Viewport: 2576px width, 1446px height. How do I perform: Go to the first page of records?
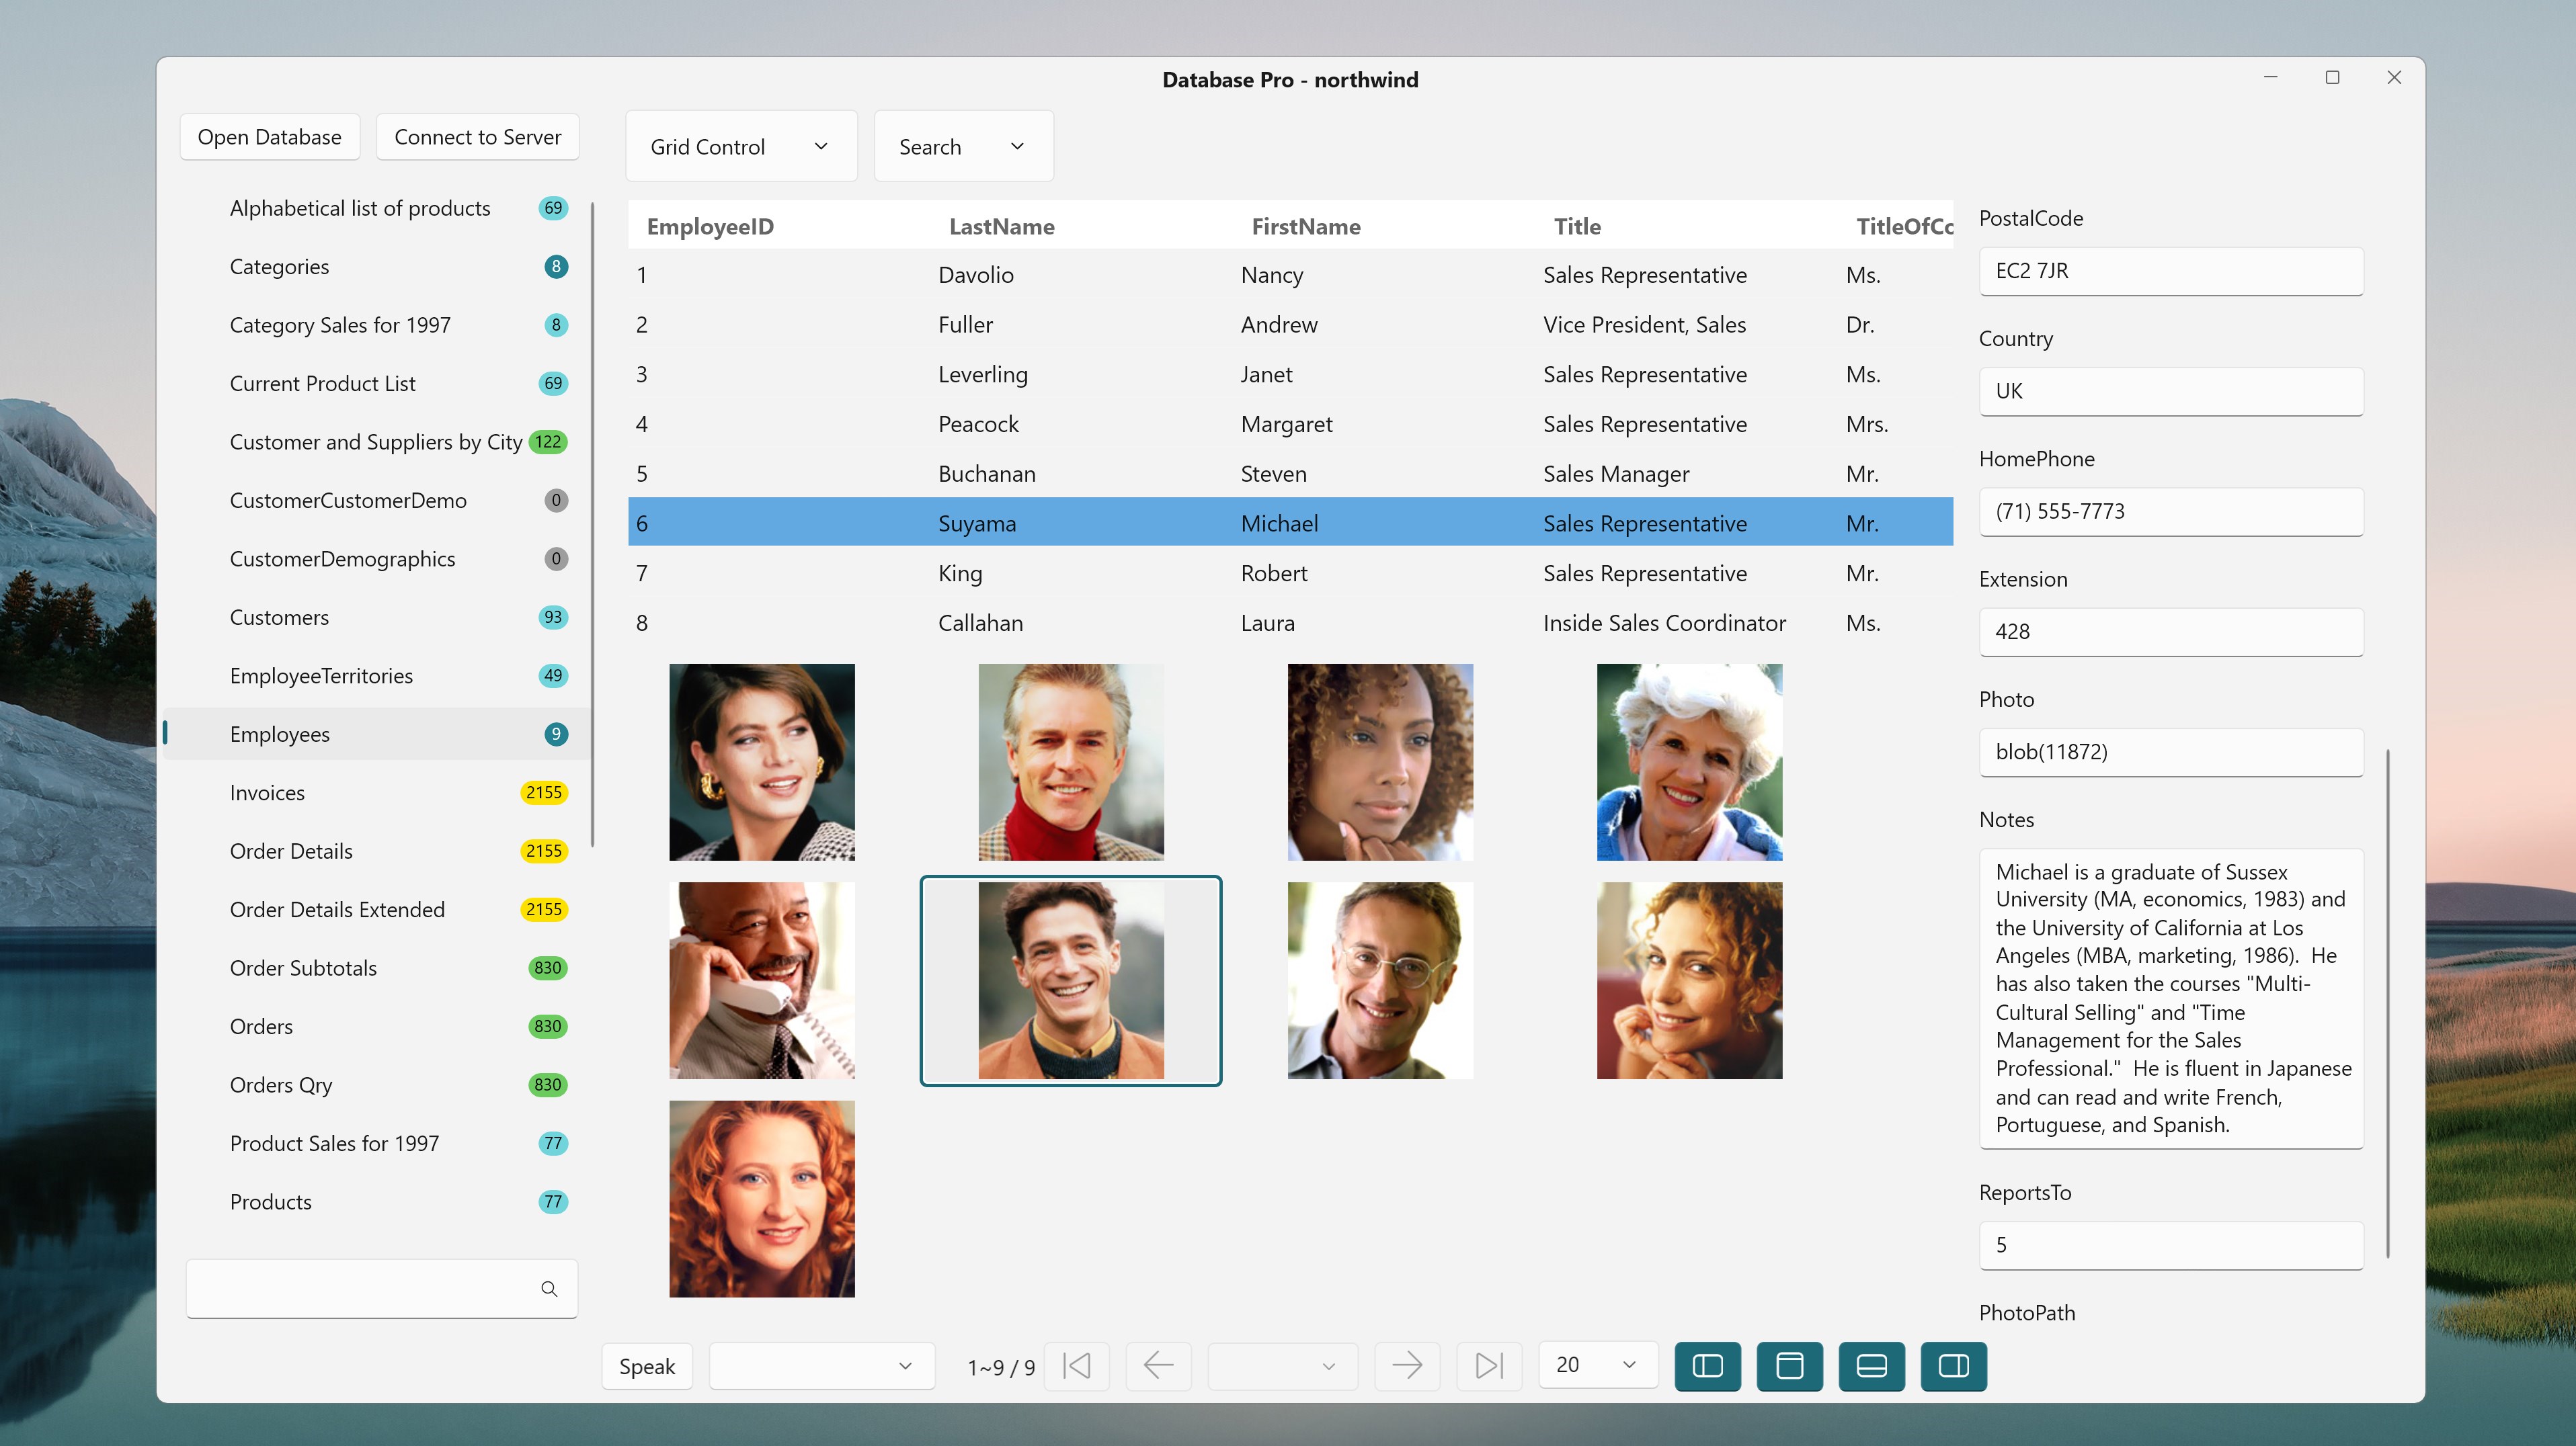[x=1077, y=1365]
